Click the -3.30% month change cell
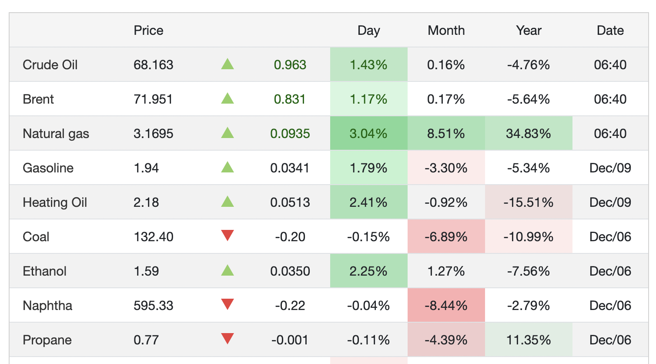The image size is (656, 364). coord(446,168)
